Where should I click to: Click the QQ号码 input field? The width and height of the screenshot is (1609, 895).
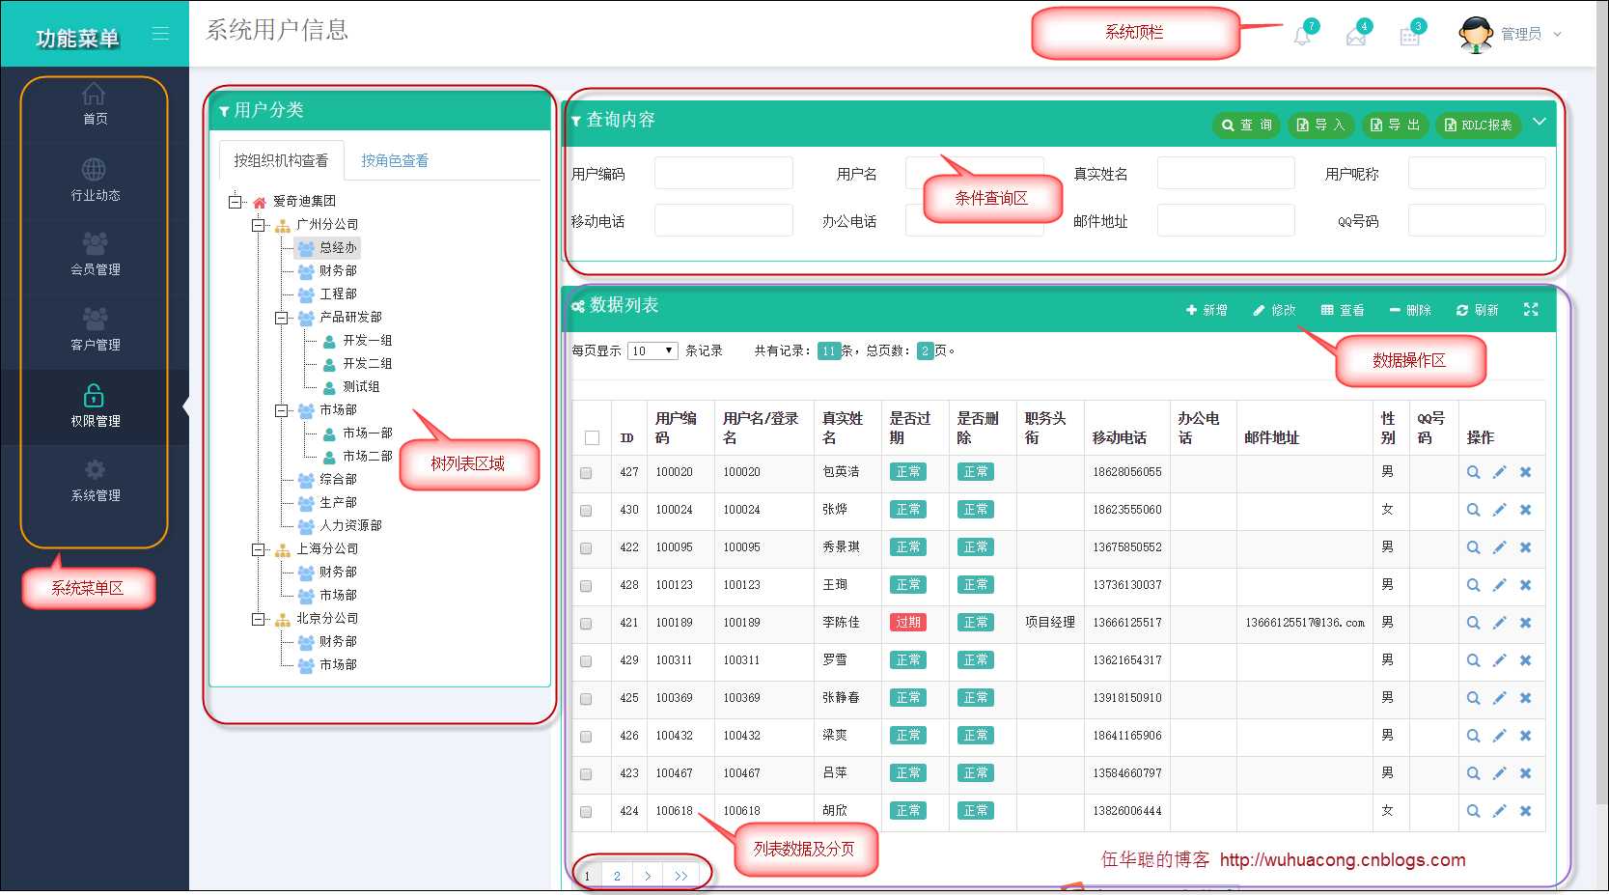pyautogui.click(x=1477, y=220)
